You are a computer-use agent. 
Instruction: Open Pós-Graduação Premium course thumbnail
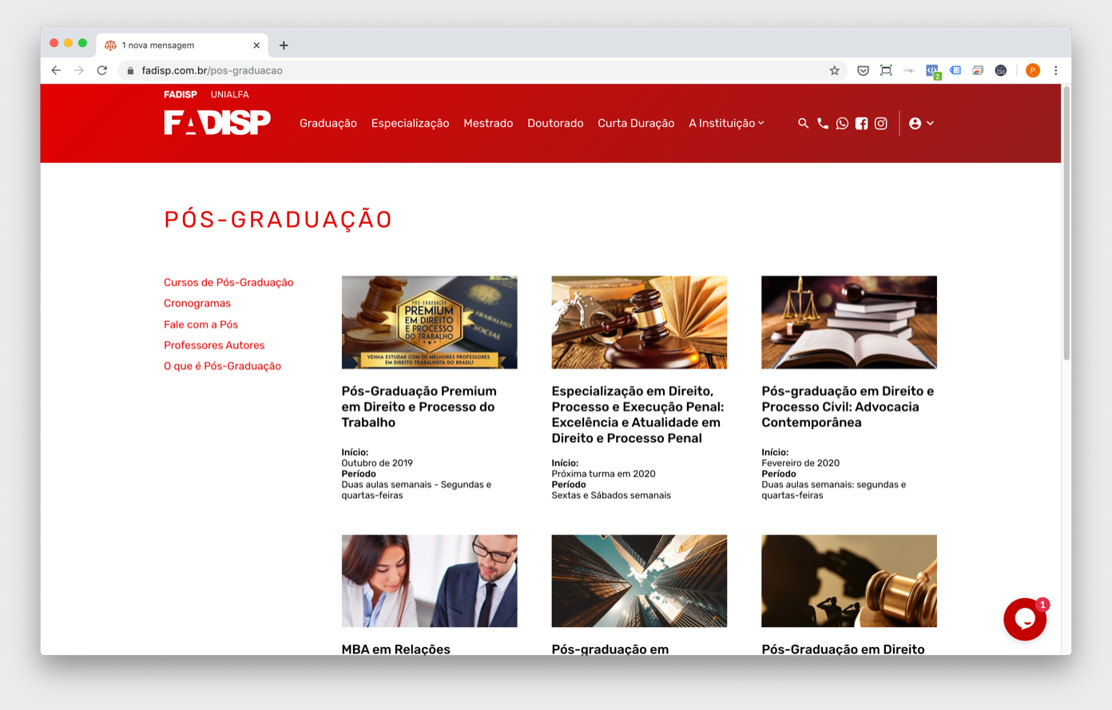click(x=430, y=323)
